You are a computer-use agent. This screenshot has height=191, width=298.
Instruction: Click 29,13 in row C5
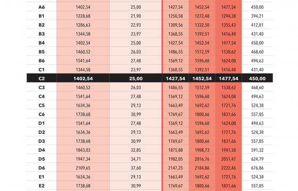coord(136,106)
